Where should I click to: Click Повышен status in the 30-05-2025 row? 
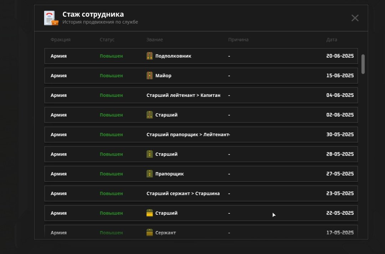[111, 135]
